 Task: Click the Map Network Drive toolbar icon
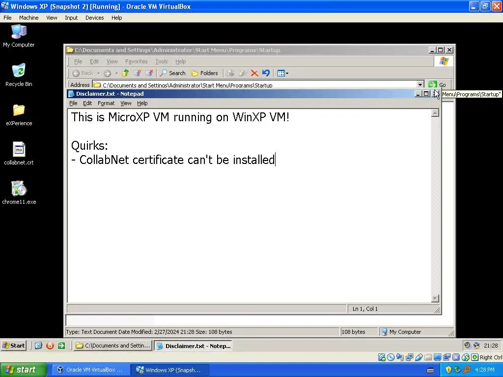point(138,73)
